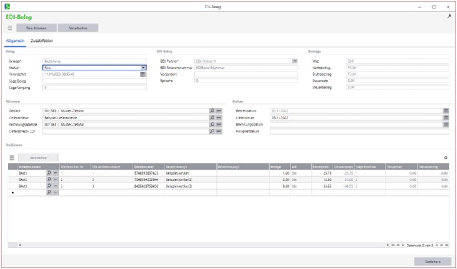The image size is (457, 269).
Task: Open Lieferadresse ellipsis options
Action: [218, 118]
